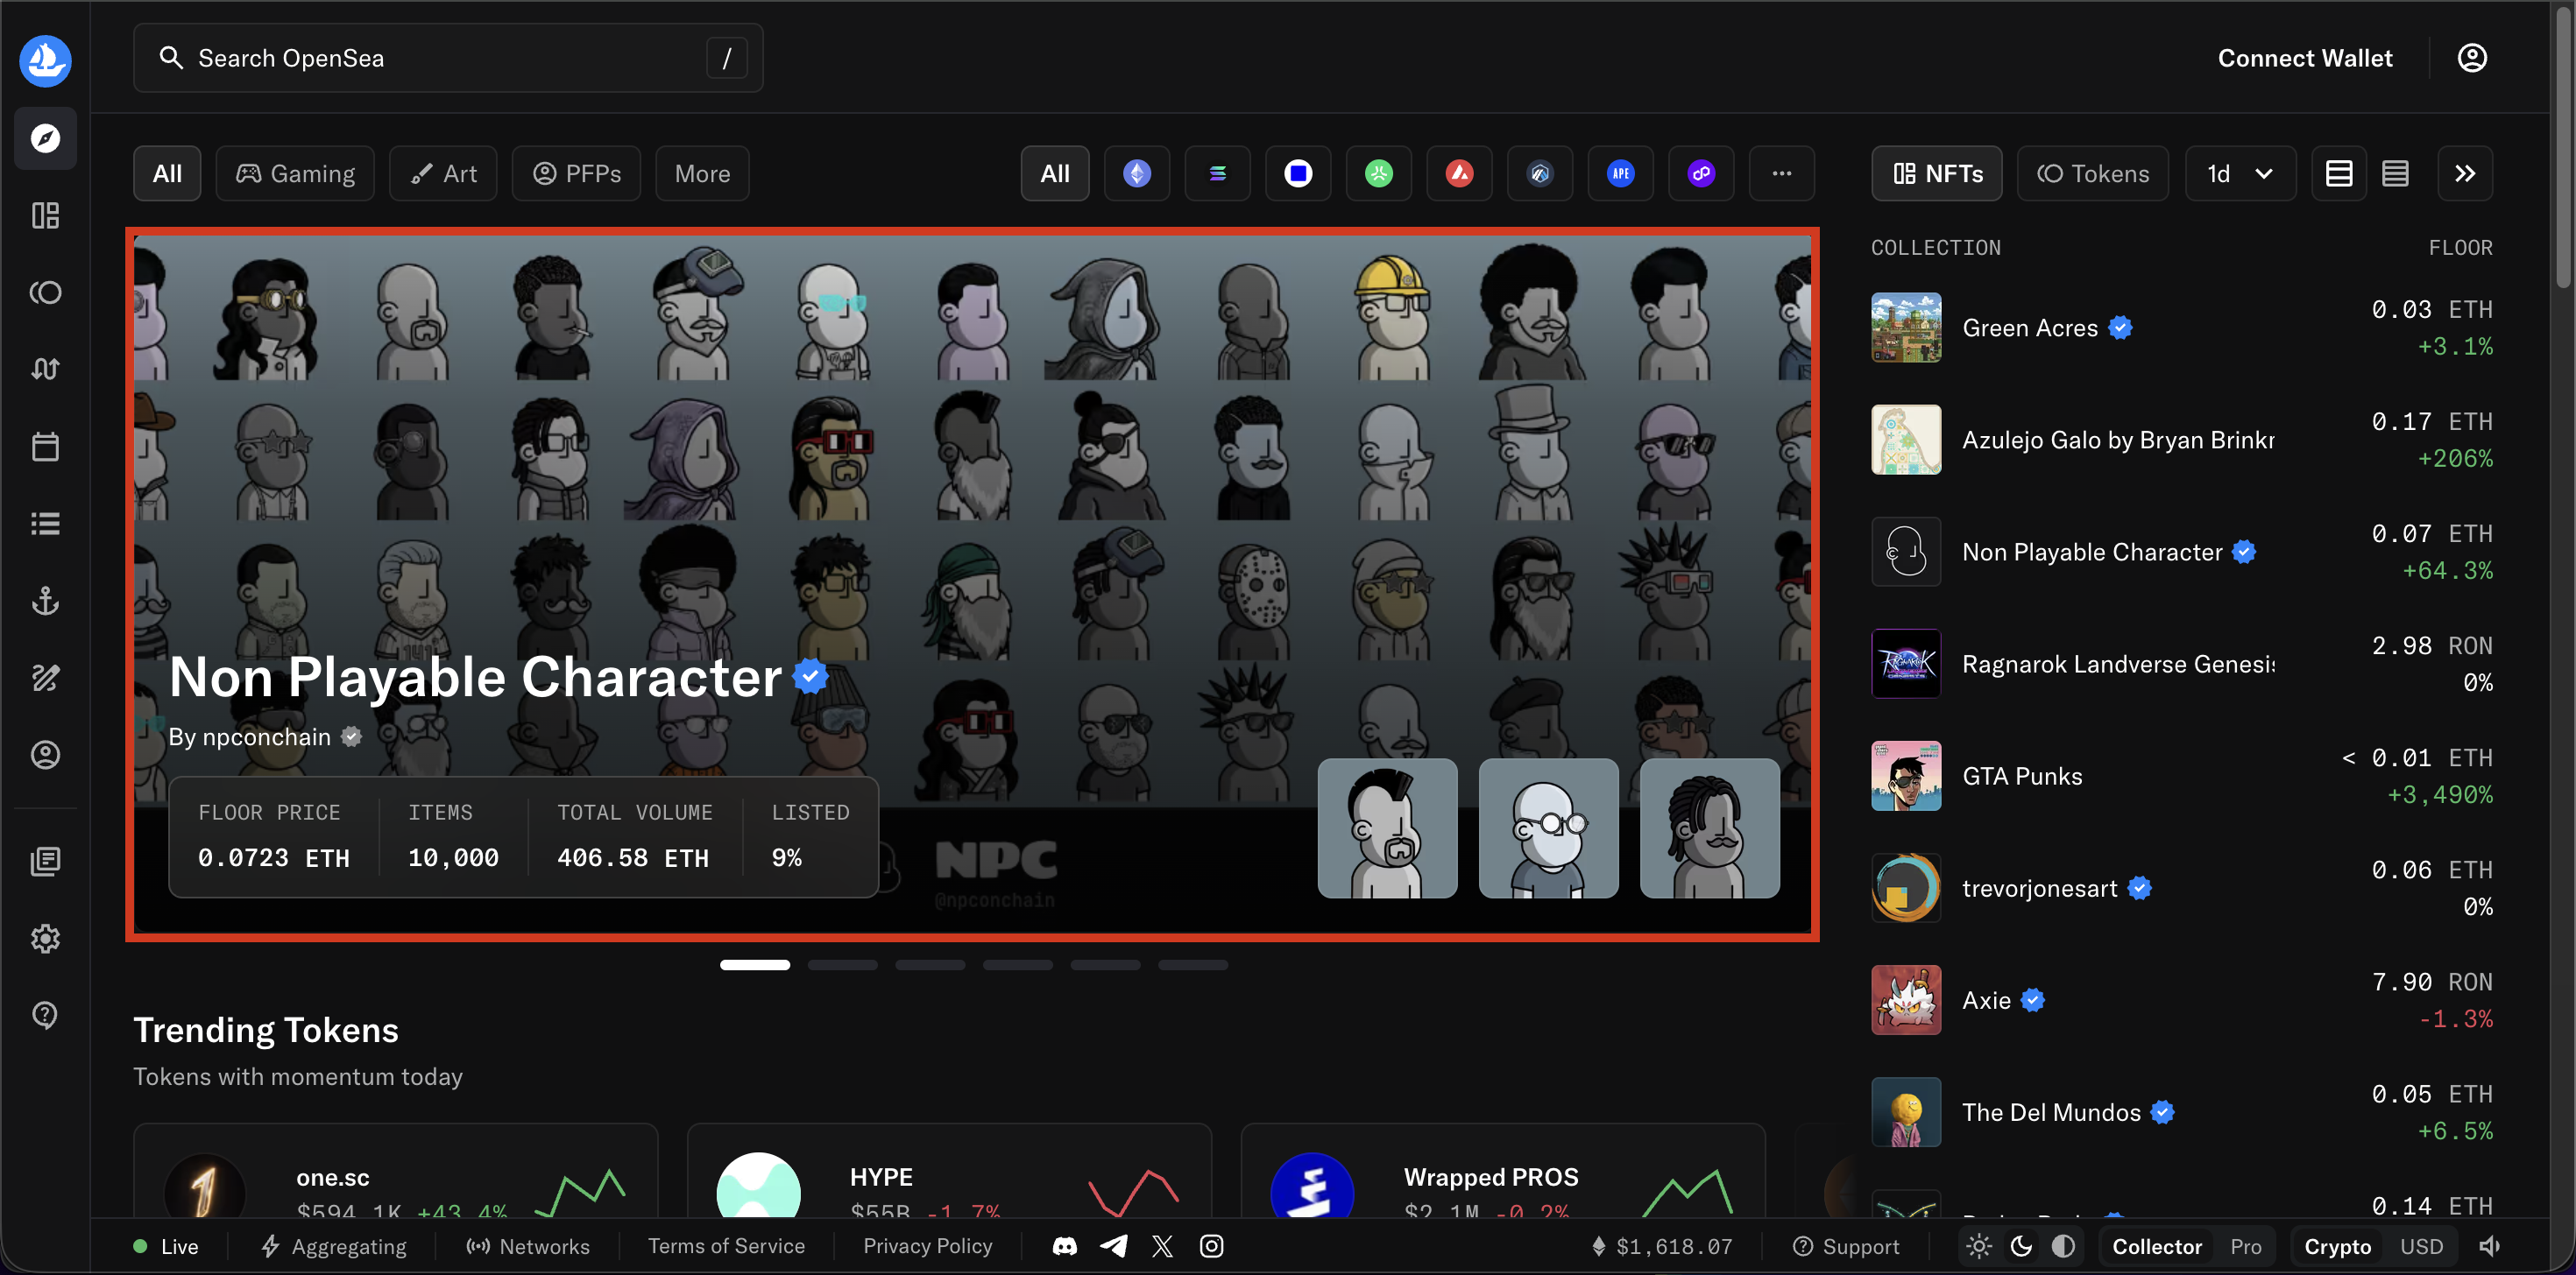
Task: Filter by Avalanche red chain icon
Action: (x=1459, y=174)
